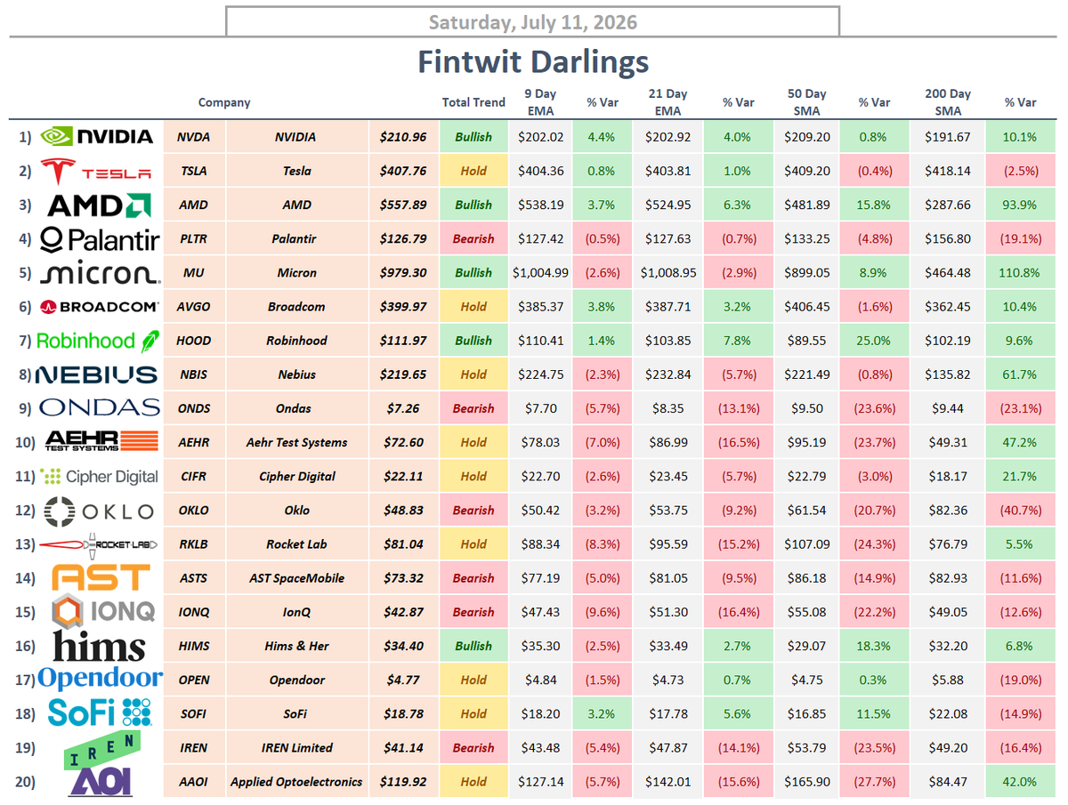Screen dimensions: 1068x805
Task: Select the AVGO ticker cell
Action: (x=193, y=307)
